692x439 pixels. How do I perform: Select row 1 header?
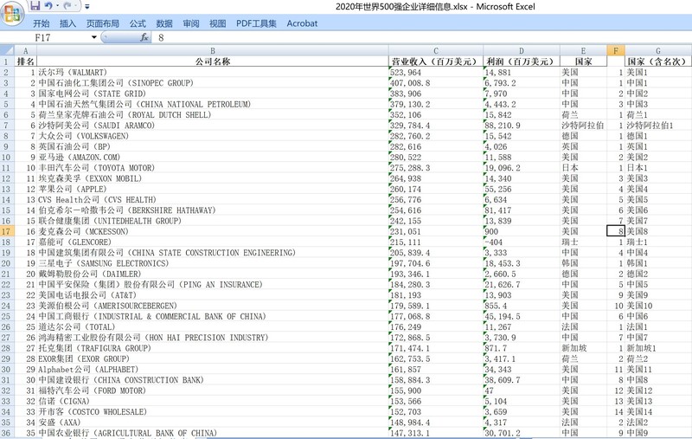click(x=7, y=61)
